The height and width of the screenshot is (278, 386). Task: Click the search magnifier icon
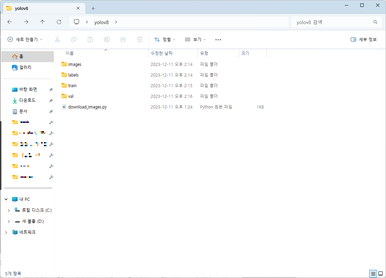pyautogui.click(x=375, y=22)
